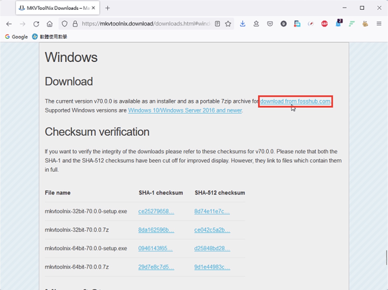Close the MKVToolNix Downloads tab

(93, 8)
